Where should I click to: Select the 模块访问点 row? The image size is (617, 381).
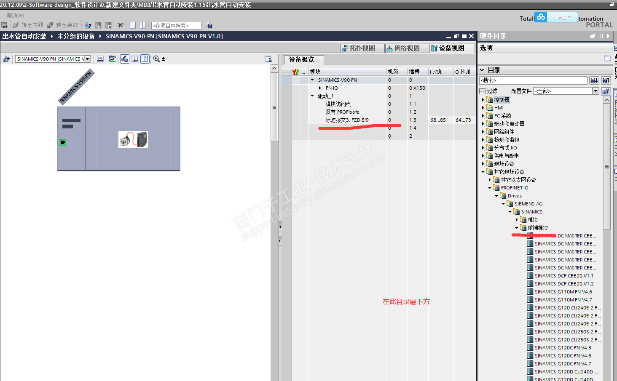pos(379,104)
